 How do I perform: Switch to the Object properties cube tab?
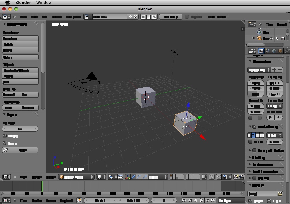pos(280,50)
